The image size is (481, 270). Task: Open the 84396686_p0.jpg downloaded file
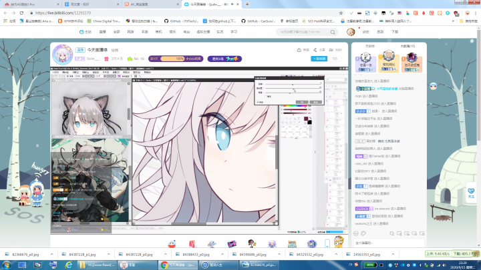[253, 255]
